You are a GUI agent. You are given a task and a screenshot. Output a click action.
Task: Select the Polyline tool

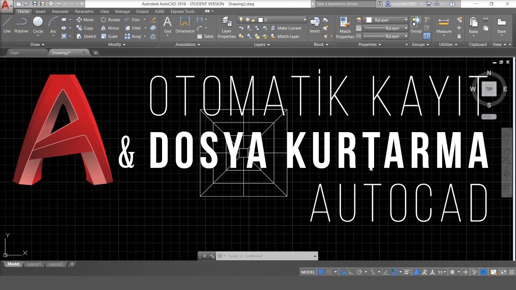click(x=21, y=25)
